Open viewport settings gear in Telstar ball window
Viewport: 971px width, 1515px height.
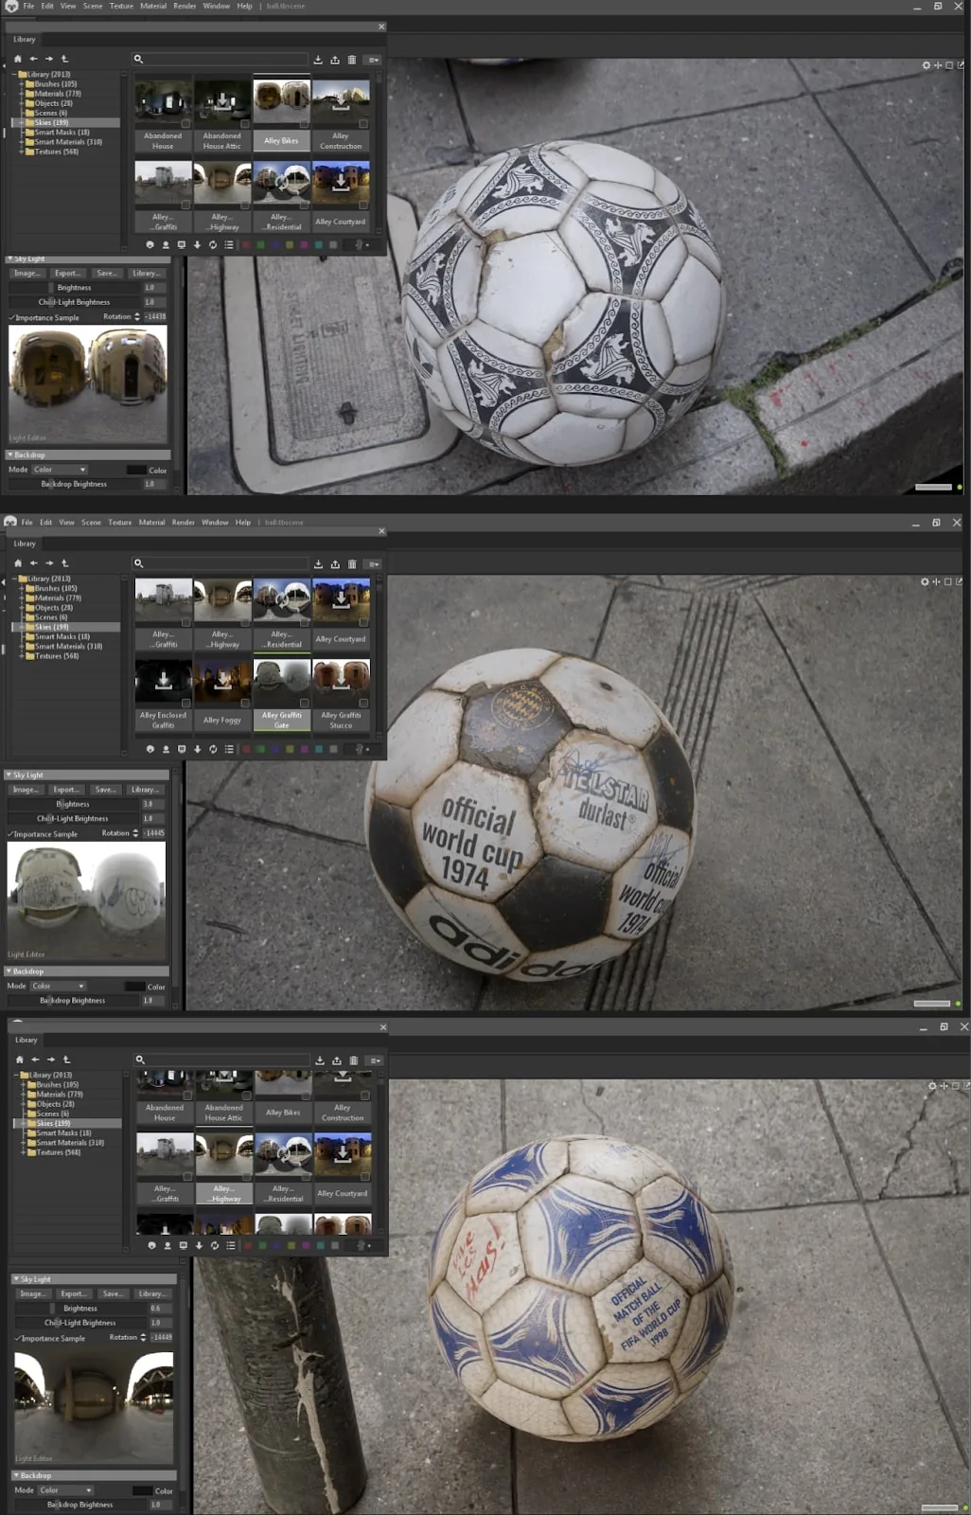pos(925,581)
